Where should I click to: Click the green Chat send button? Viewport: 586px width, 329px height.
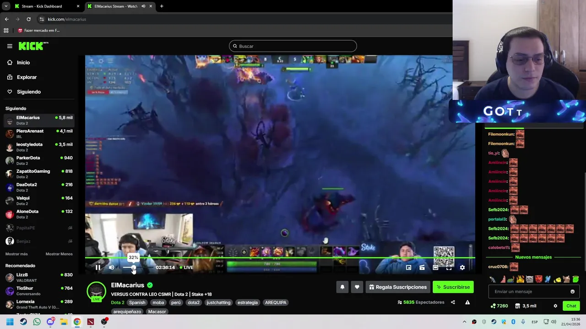pos(571,306)
